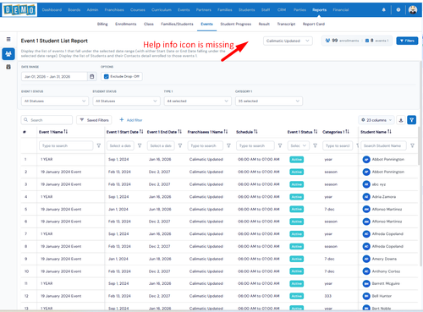Click the table Search input box
423x312 pixels.
pos(47,120)
